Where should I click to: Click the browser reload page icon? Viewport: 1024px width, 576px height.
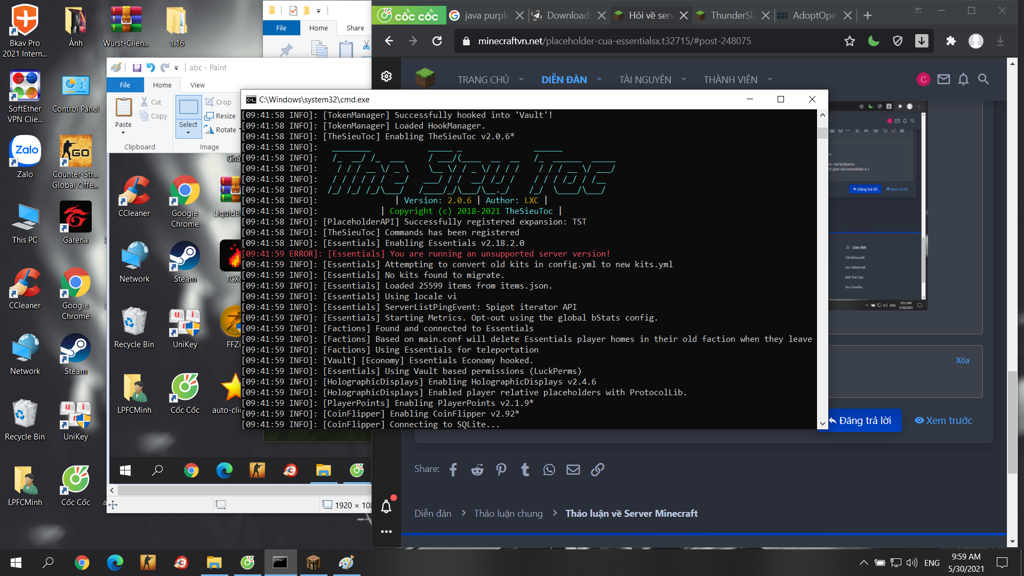pyautogui.click(x=437, y=41)
